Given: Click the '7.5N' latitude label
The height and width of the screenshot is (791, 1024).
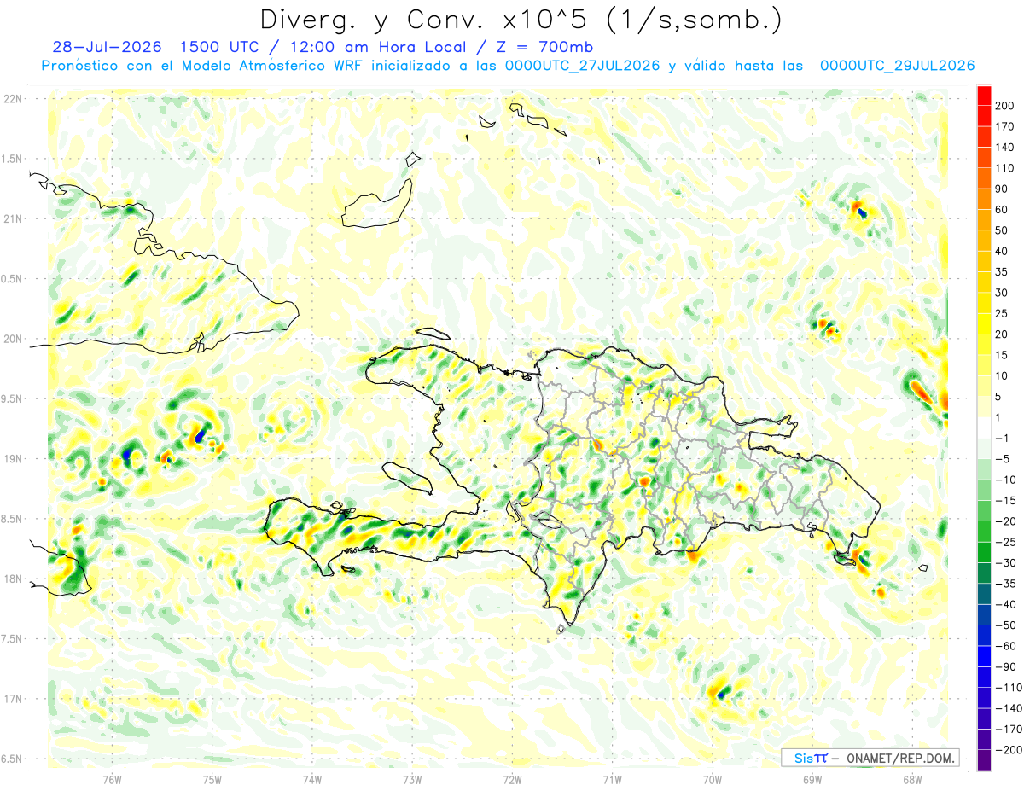Looking at the screenshot, I should (13, 639).
